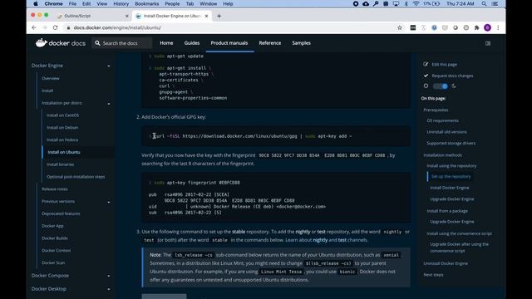Jump to OS requirements section
Screen dimensions: 532x299
(443, 120)
